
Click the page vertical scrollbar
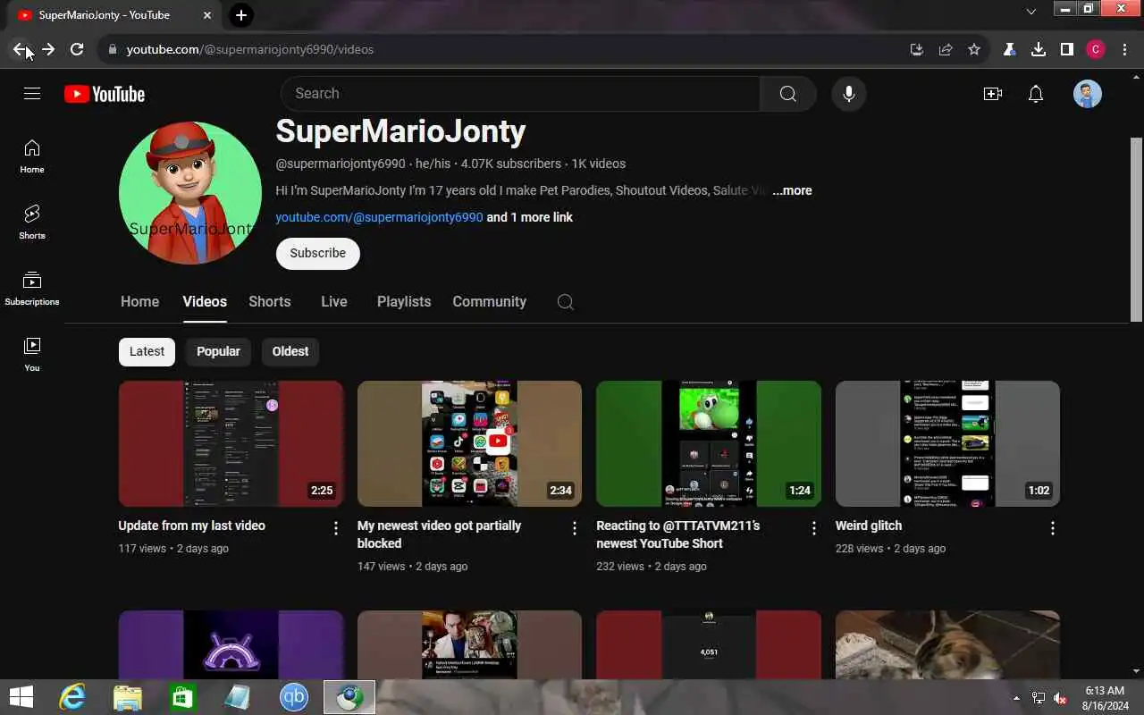pos(1136,230)
